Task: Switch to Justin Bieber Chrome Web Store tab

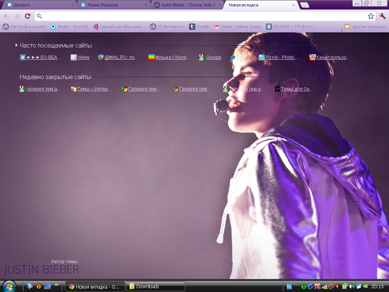Action: [186, 5]
